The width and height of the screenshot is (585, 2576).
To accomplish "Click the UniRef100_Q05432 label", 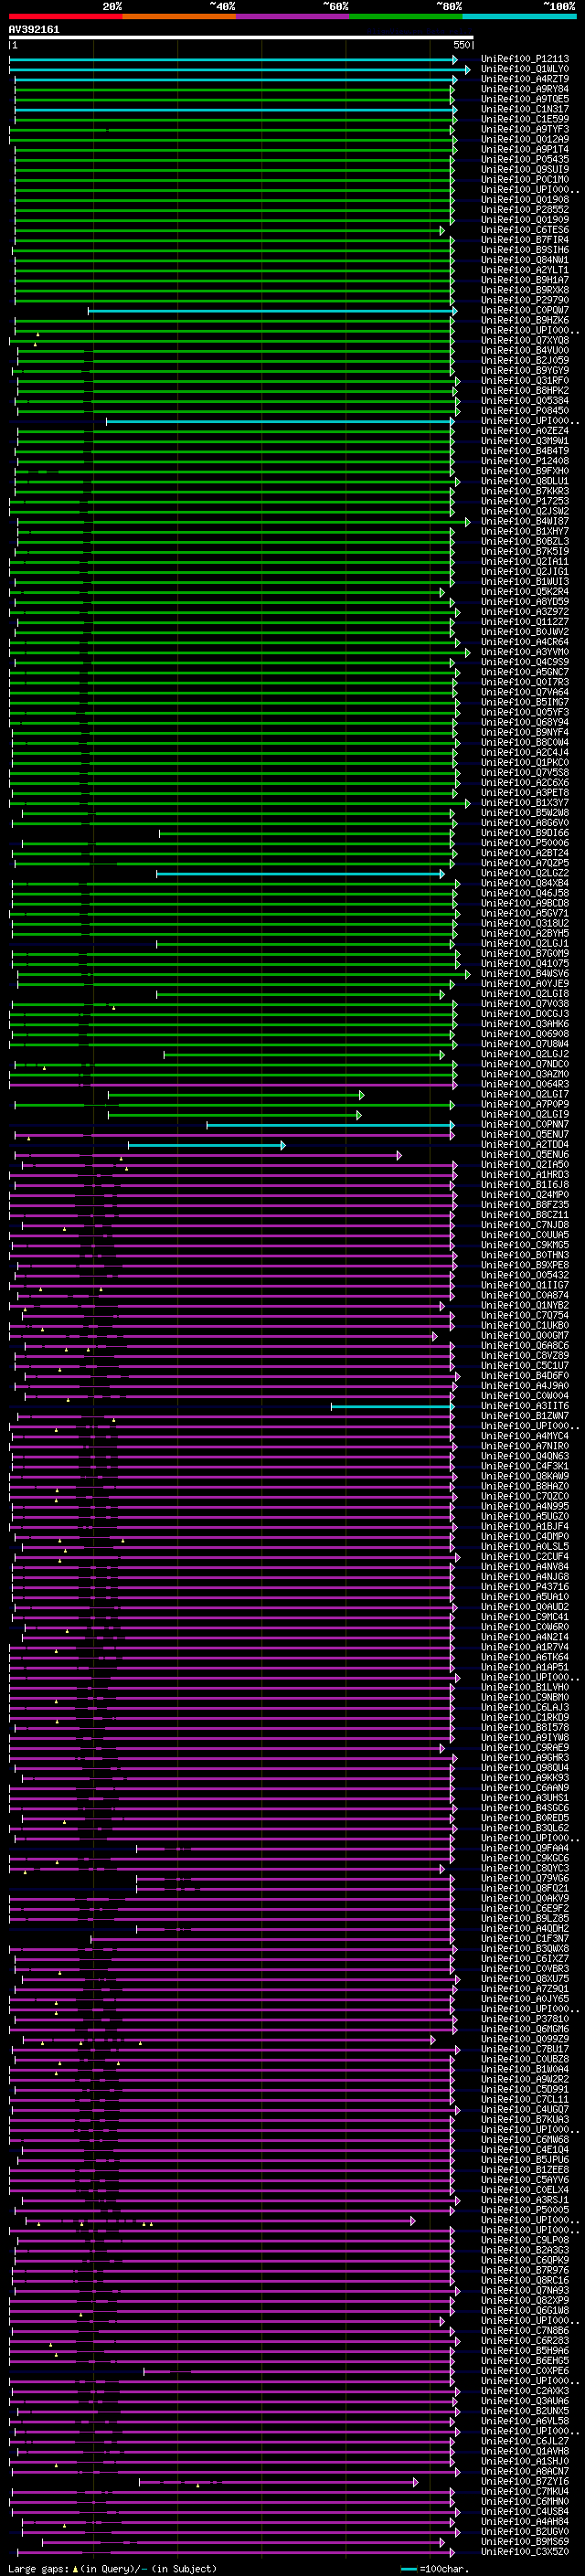I will pyautogui.click(x=524, y=1276).
